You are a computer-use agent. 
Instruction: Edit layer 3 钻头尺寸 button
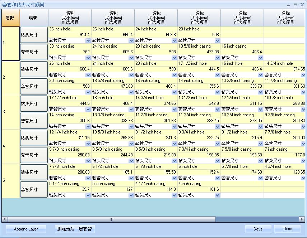click(x=34, y=103)
